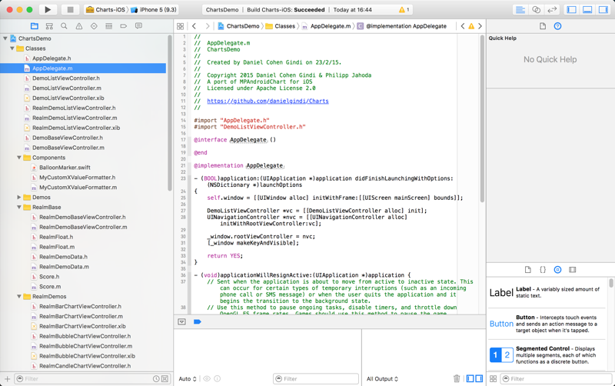Toggle the Utilities panel visibility

(603, 10)
